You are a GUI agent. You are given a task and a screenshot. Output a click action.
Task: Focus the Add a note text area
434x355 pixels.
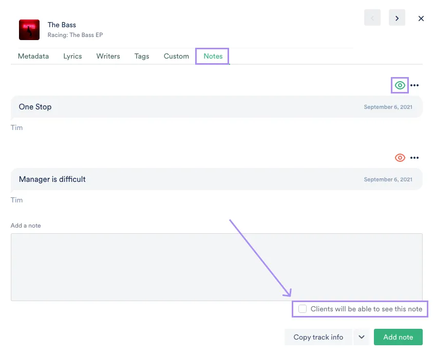click(216, 267)
